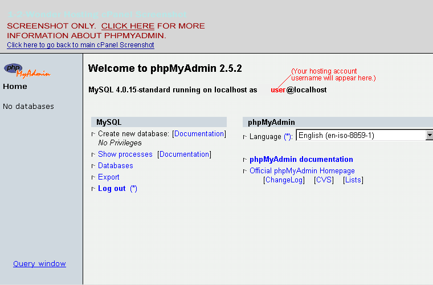This screenshot has width=433, height=285.
Task: Click the 'No databases' text in sidebar
Action: [28, 107]
